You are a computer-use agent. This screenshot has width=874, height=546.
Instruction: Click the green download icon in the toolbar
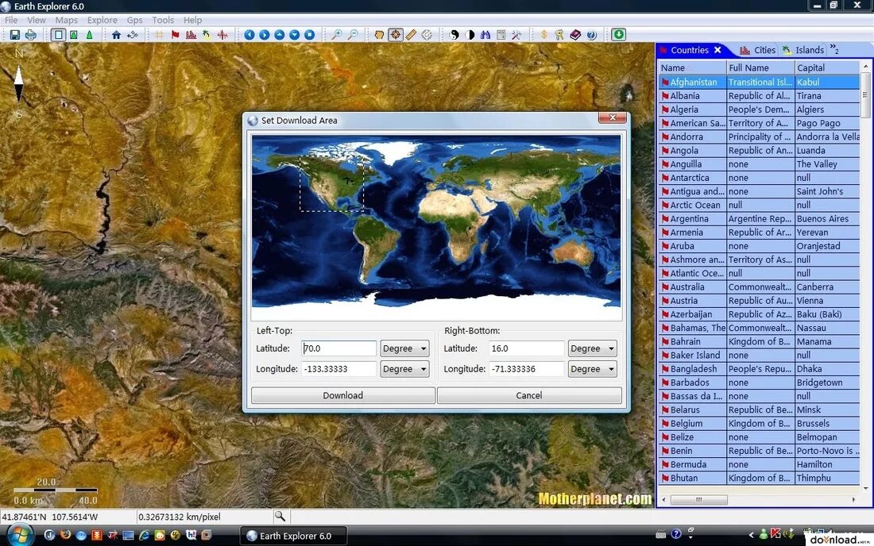point(618,34)
